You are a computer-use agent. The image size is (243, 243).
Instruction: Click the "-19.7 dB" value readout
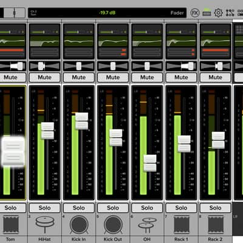click(107, 13)
